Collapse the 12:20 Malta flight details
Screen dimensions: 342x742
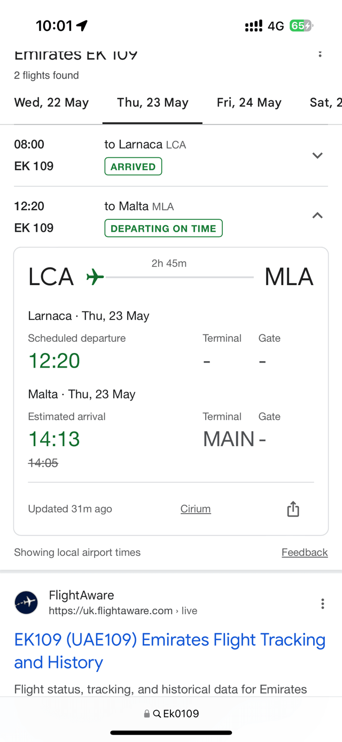coord(317,216)
